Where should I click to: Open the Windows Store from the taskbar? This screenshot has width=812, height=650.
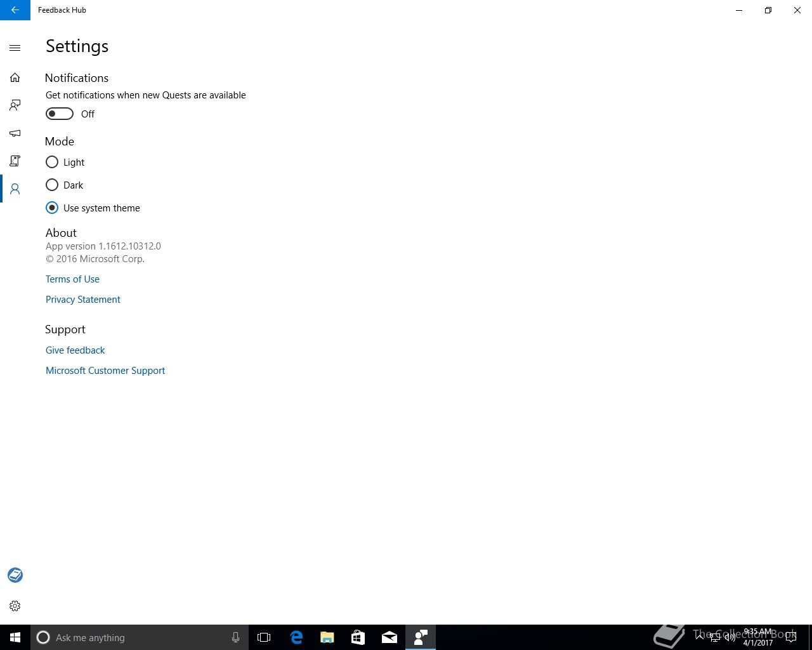point(358,637)
